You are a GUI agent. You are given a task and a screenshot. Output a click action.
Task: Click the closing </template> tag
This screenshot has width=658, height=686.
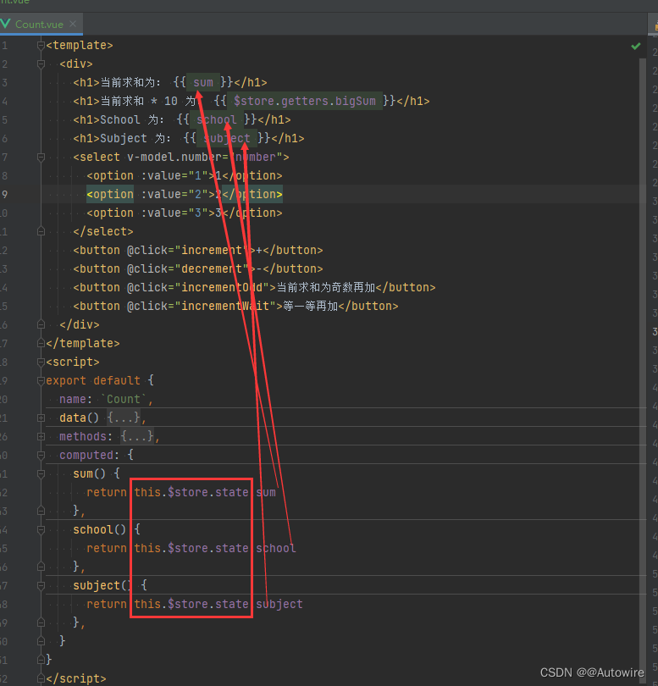(x=83, y=344)
